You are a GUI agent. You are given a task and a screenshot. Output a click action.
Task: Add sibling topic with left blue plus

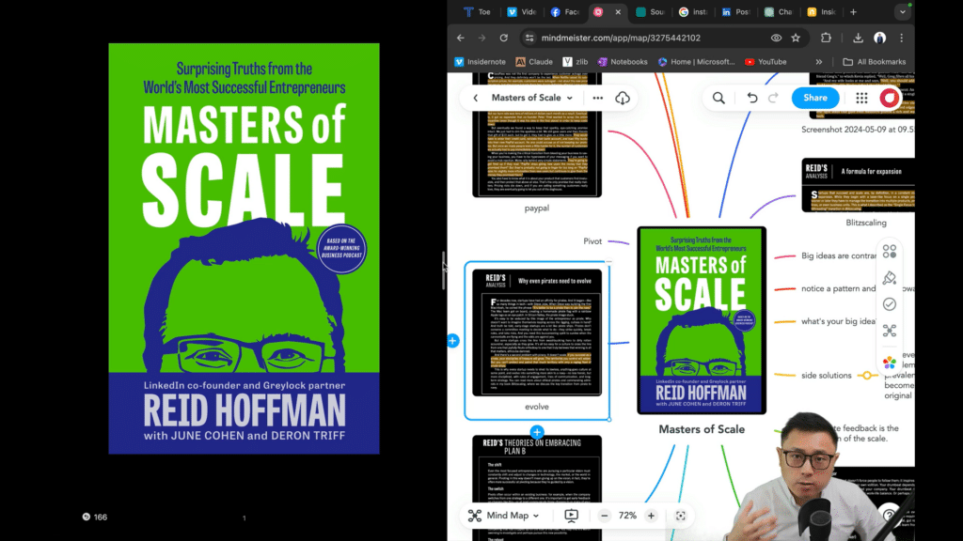[453, 341]
